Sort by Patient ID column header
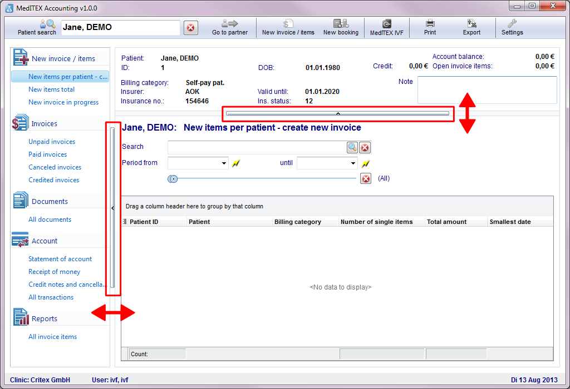Screen dimensions: 570x389 pos(157,222)
